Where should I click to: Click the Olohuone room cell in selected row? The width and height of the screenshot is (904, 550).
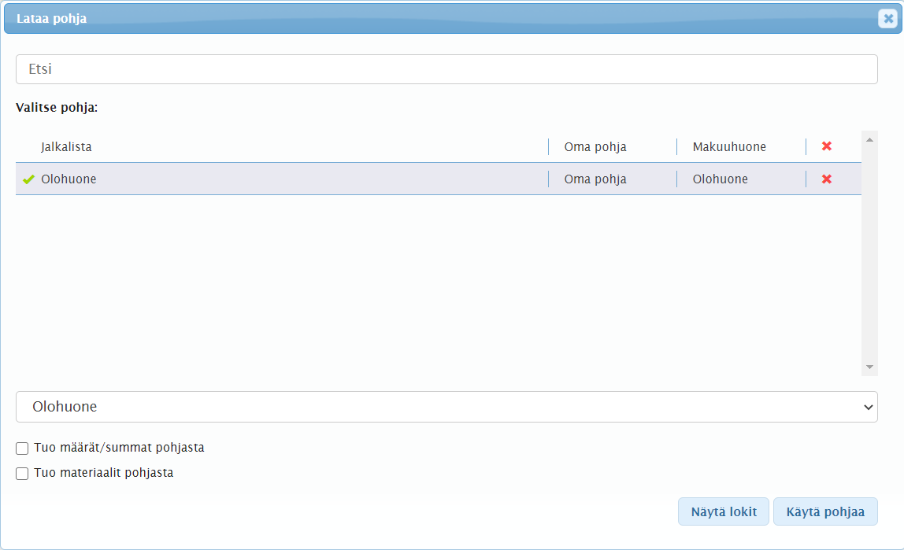tap(721, 179)
